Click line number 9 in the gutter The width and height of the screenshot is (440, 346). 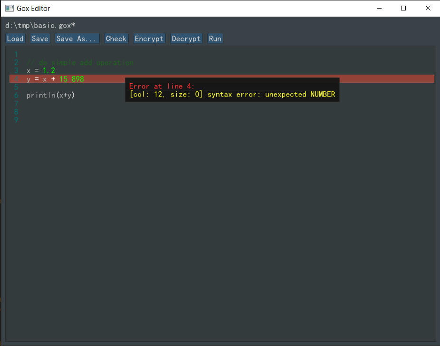click(x=16, y=120)
